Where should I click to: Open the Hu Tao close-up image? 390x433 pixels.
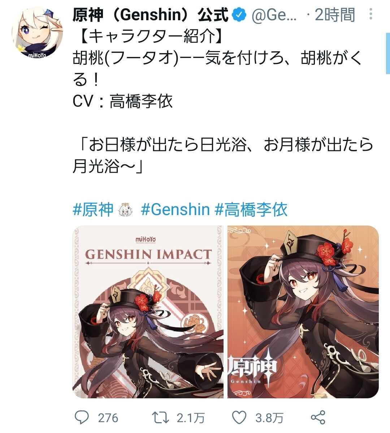click(x=303, y=312)
